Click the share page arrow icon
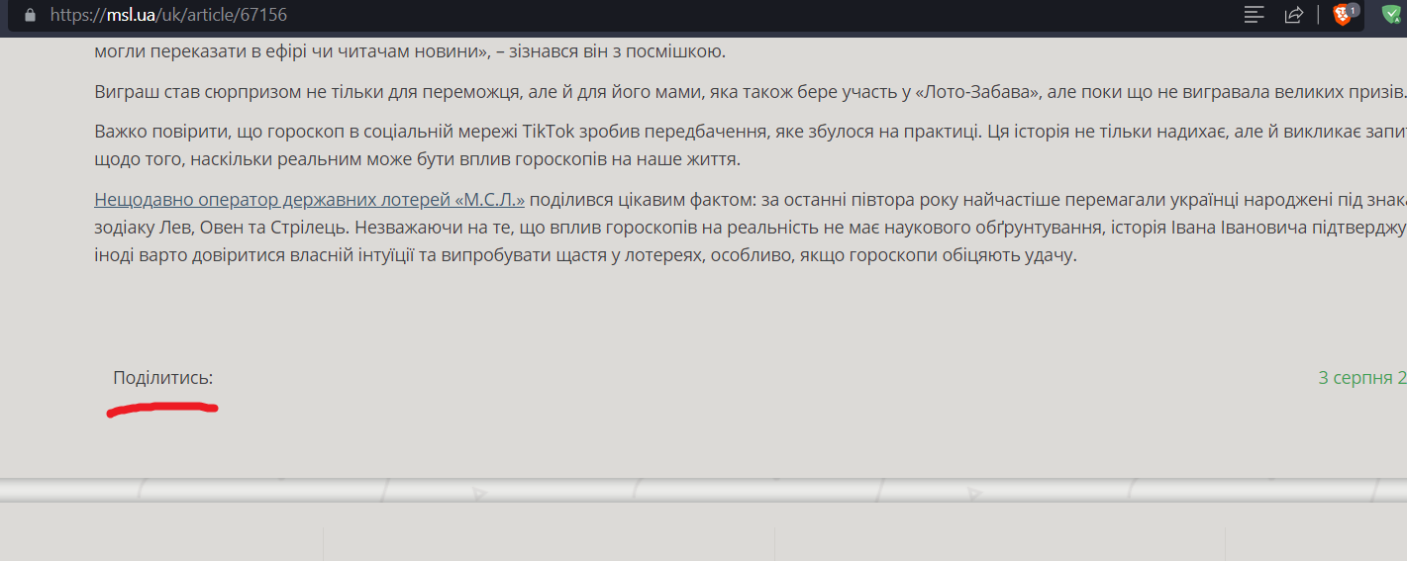 tap(1293, 15)
